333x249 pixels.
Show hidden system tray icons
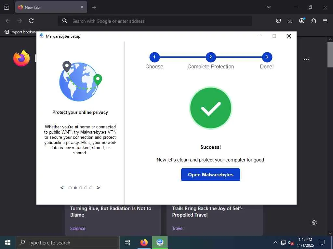[x=275, y=243]
